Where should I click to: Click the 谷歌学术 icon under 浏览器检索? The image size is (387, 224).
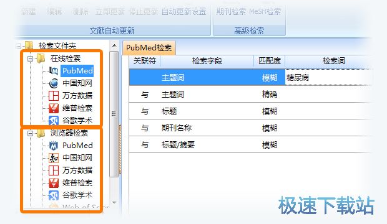(x=54, y=195)
